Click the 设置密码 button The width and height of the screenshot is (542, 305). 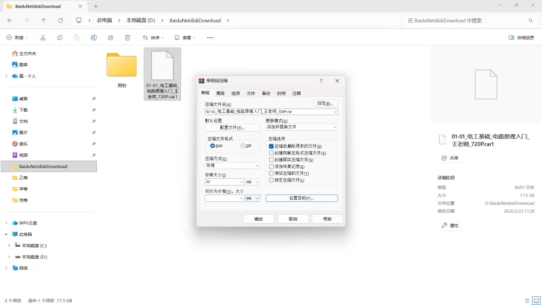pos(301,198)
